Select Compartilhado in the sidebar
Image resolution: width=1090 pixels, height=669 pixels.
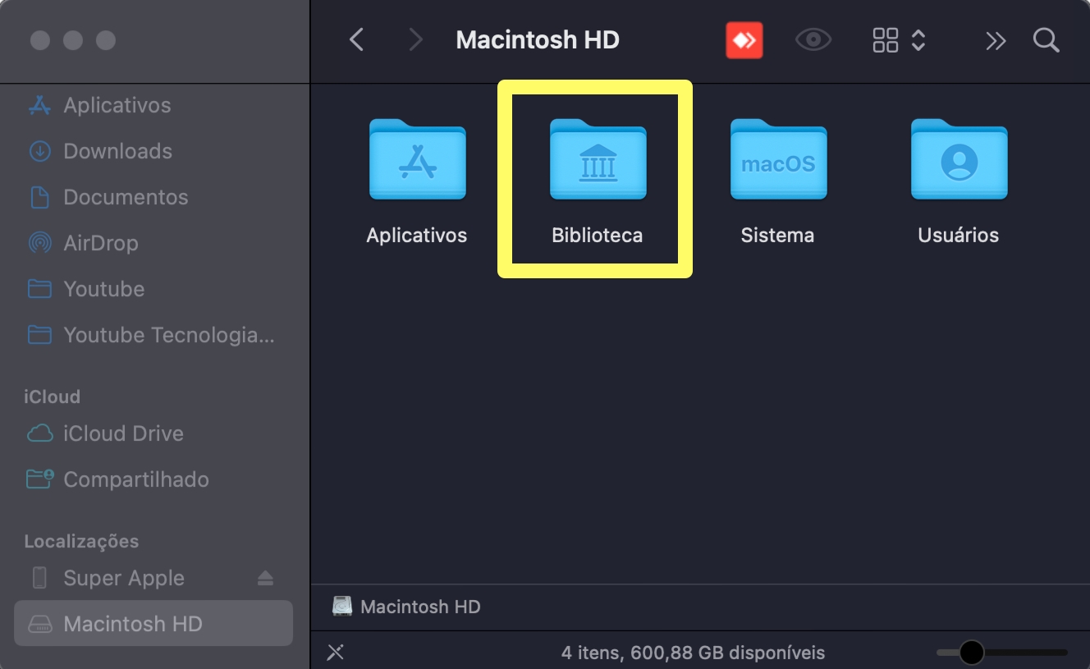tap(135, 479)
